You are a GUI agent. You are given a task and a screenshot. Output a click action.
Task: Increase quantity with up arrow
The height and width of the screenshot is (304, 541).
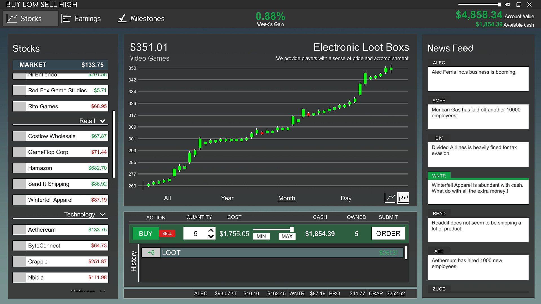[211, 230]
